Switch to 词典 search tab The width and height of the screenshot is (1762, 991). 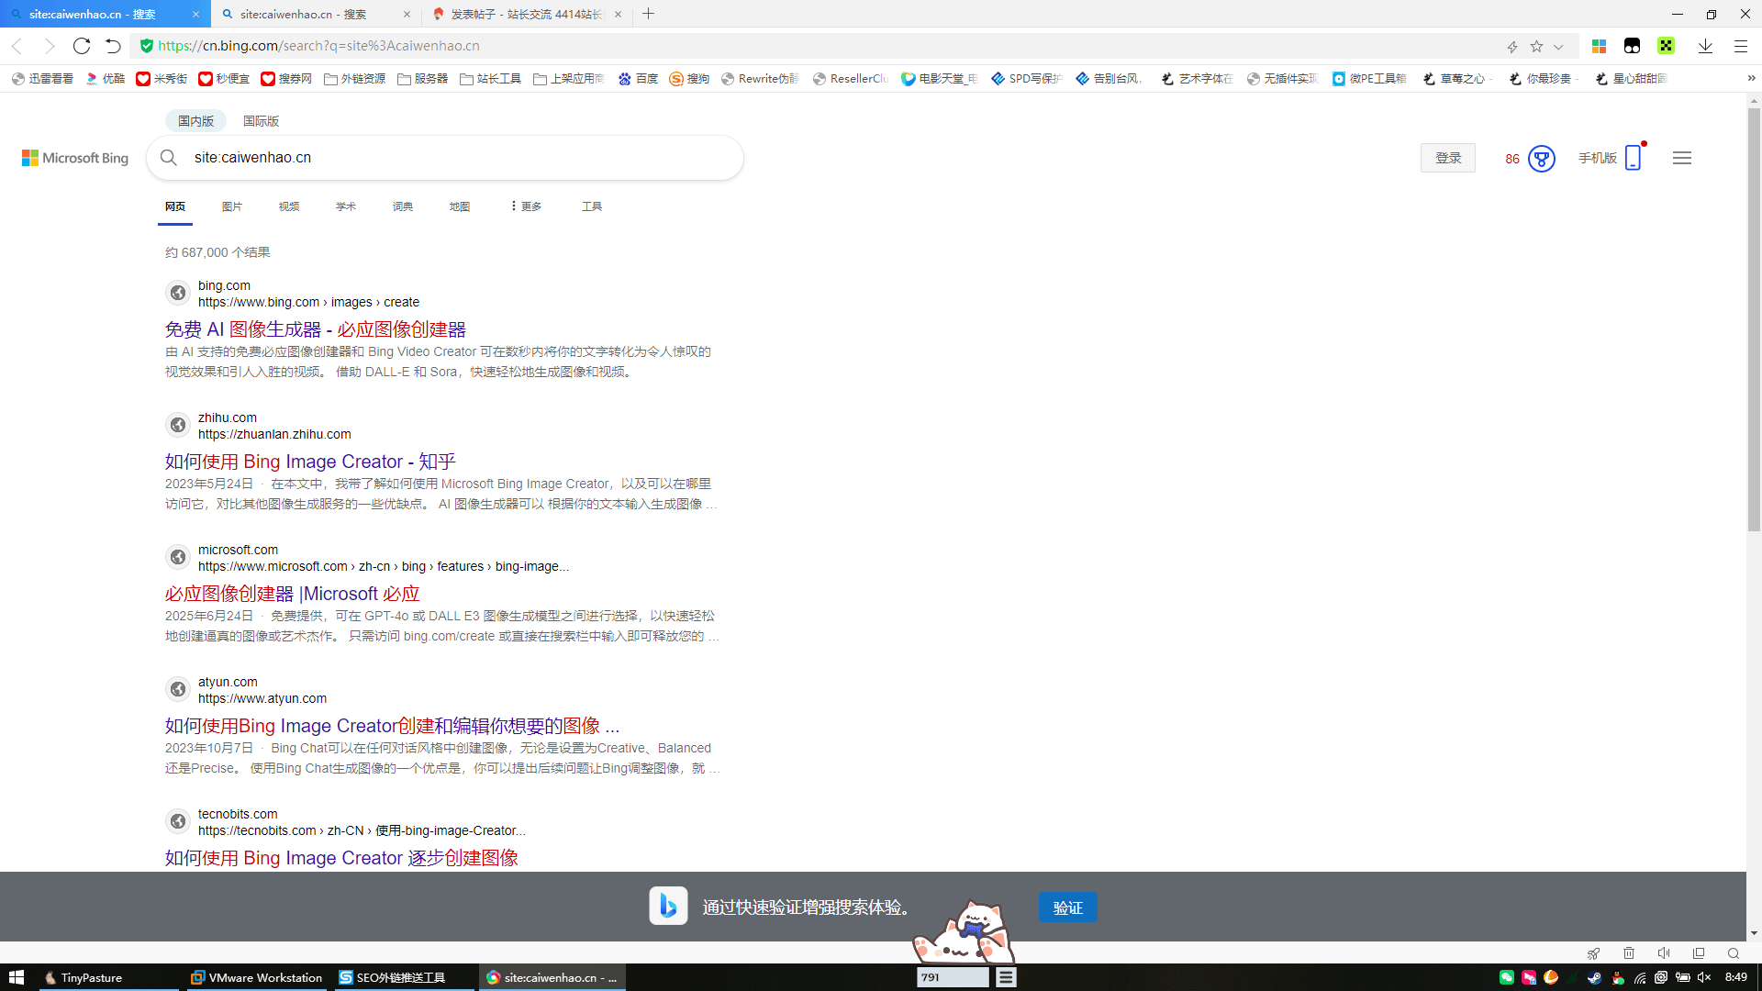tap(403, 206)
